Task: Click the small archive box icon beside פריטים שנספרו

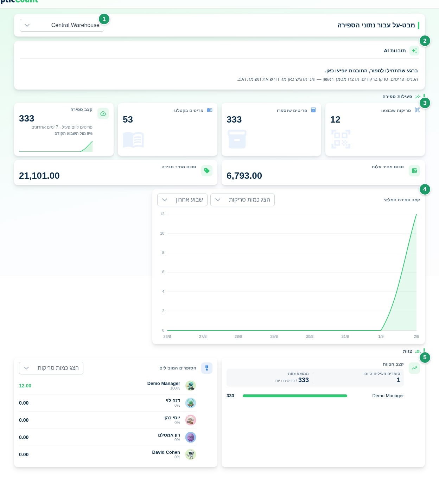Action: (313, 110)
